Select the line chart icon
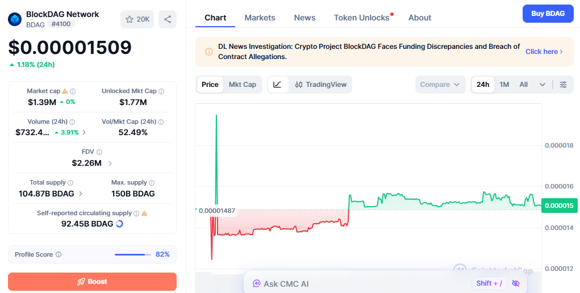This screenshot has width=580, height=293. tap(277, 85)
